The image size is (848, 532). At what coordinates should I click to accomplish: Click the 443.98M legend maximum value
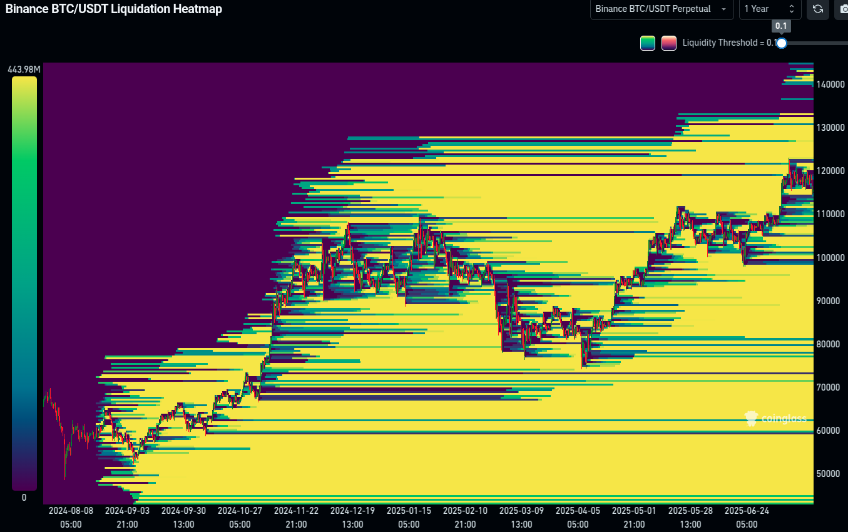(24, 69)
